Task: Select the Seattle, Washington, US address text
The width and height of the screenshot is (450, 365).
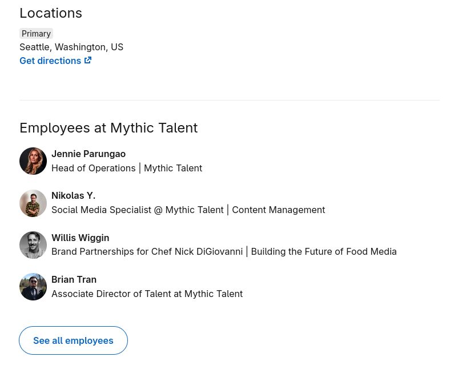Action: click(71, 47)
